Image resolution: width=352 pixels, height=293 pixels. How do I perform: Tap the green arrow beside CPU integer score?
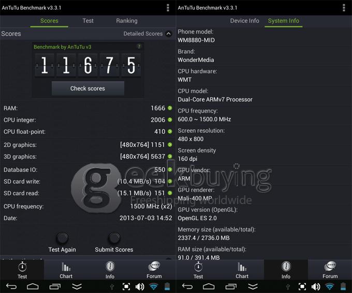[x=170, y=120]
